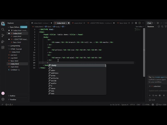
Task: Start a new chat with plus icon
Action: click(152, 23)
